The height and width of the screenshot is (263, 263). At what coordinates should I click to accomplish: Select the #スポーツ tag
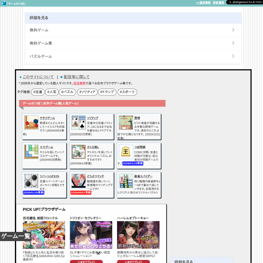[127, 92]
